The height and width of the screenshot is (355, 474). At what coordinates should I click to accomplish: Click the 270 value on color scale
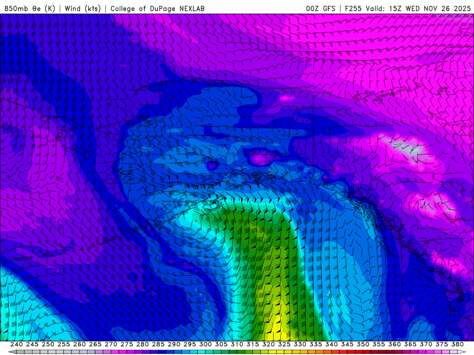[111, 344]
